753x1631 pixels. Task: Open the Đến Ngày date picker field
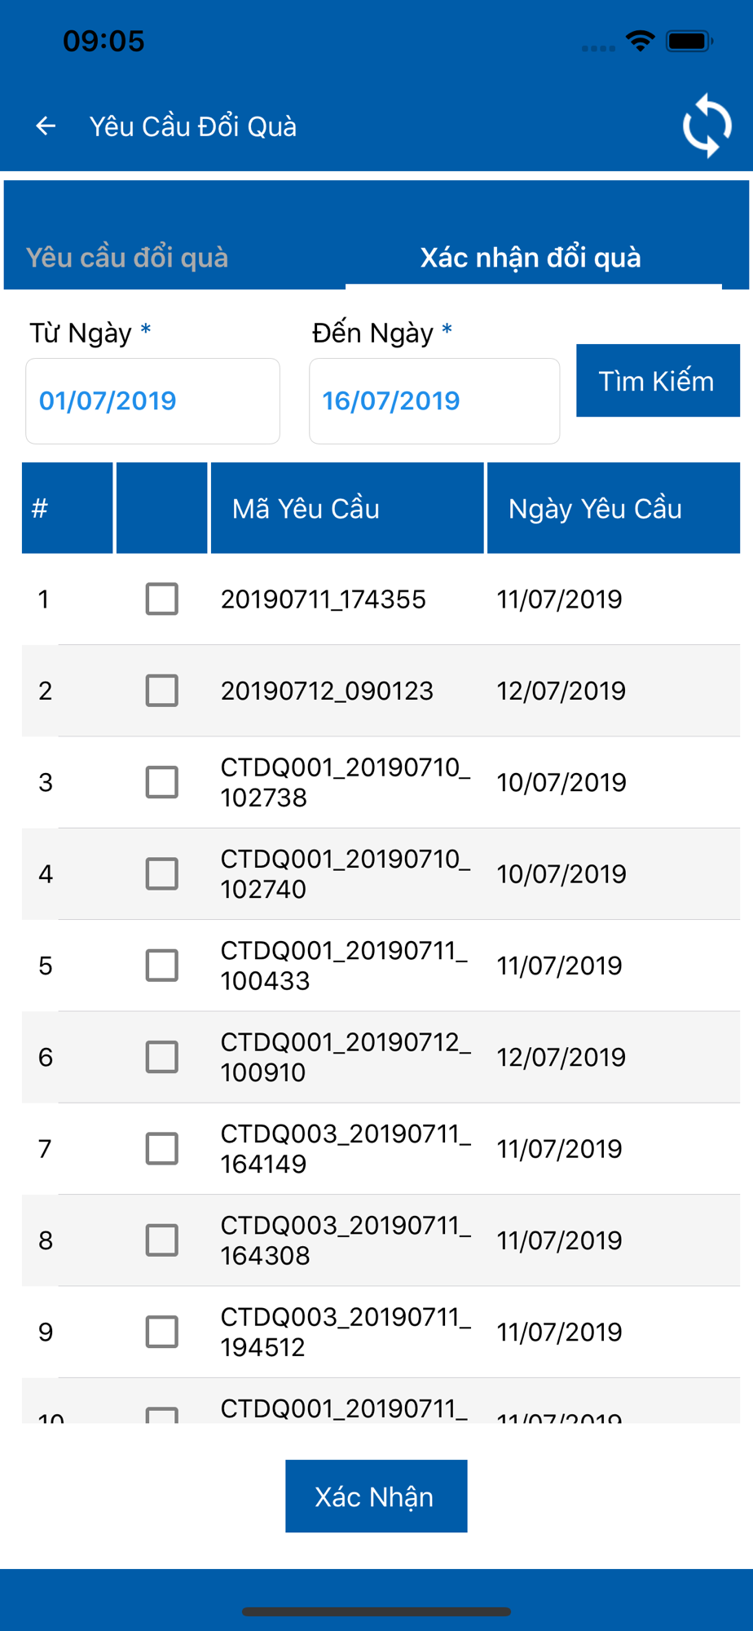point(434,401)
